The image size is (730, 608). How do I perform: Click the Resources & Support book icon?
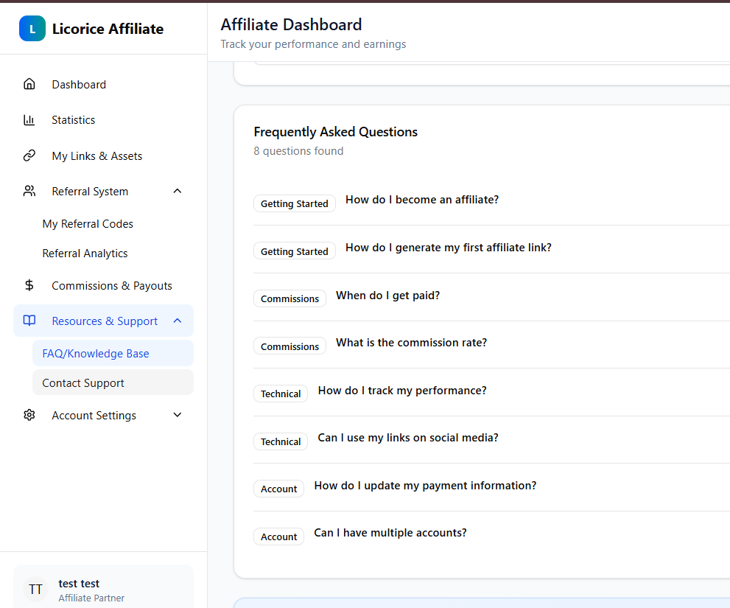click(29, 321)
